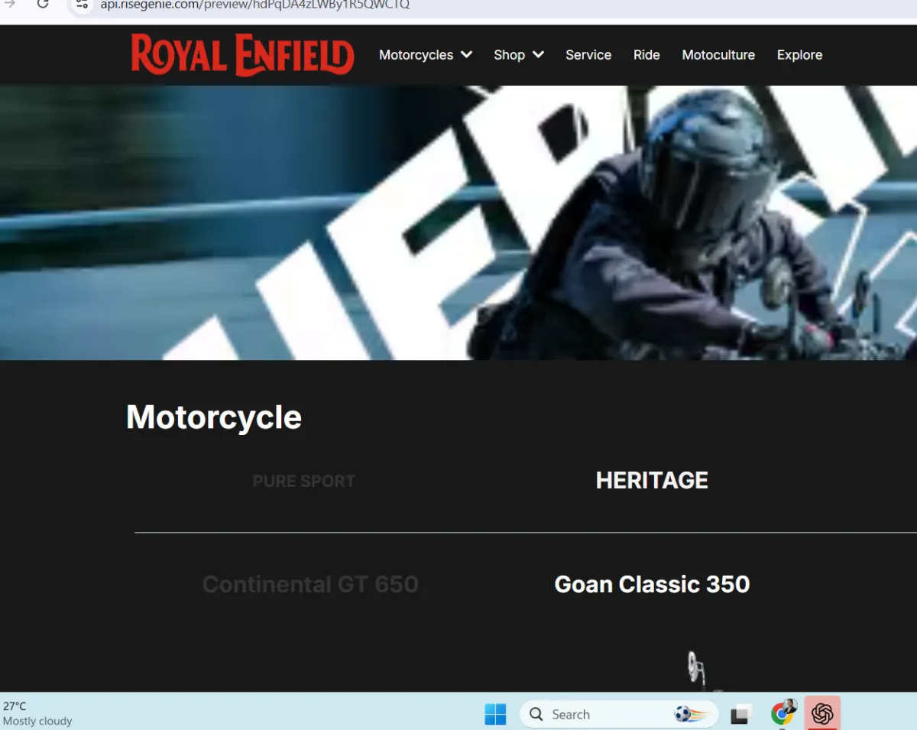The width and height of the screenshot is (917, 730).
Task: Open the Task View icon in taskbar
Action: point(740,715)
